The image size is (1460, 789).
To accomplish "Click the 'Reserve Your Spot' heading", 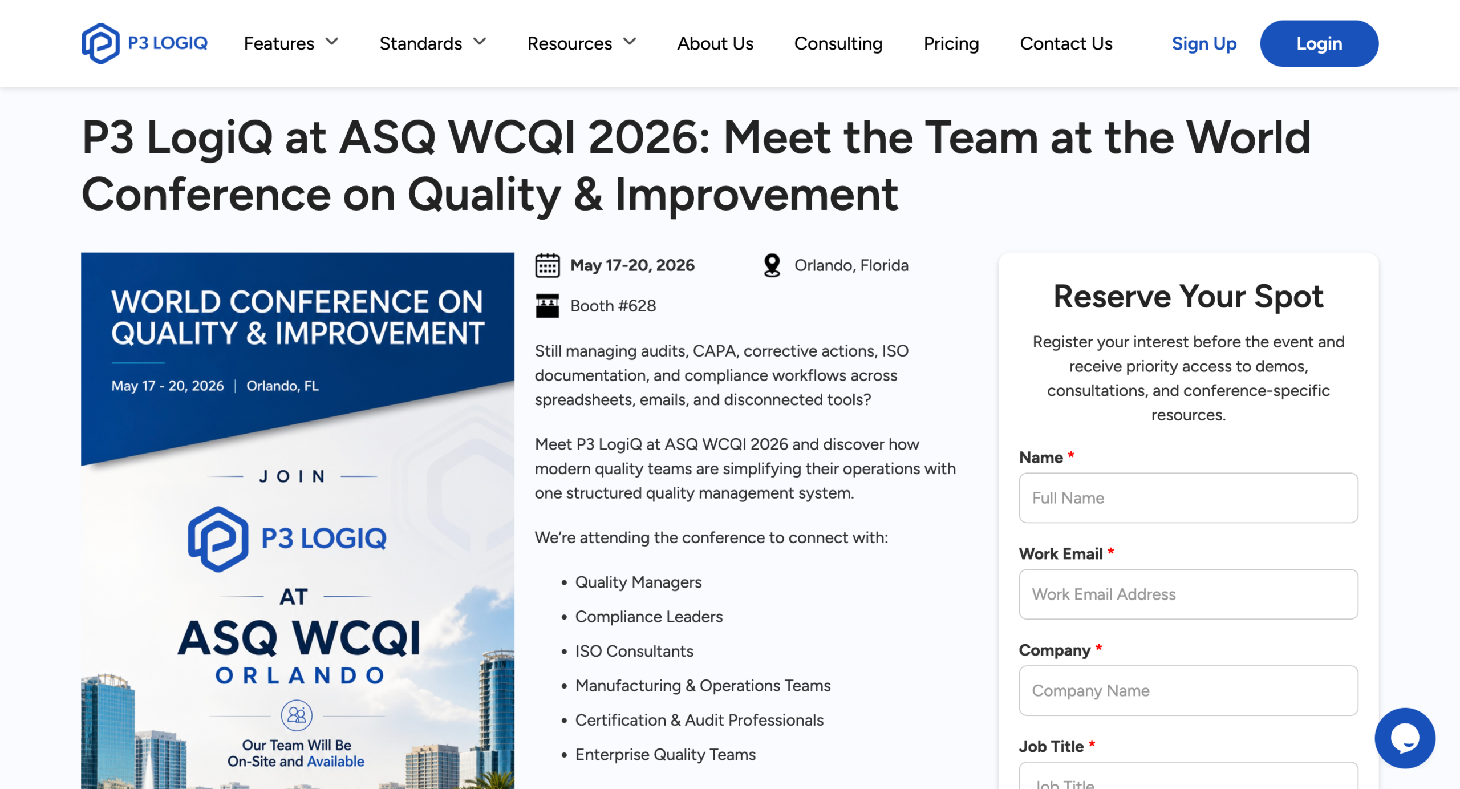I will [1188, 297].
